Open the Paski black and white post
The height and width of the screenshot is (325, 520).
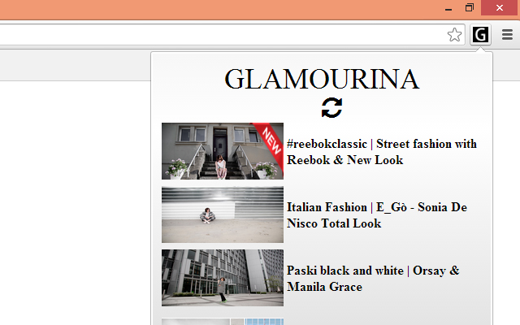click(x=373, y=279)
